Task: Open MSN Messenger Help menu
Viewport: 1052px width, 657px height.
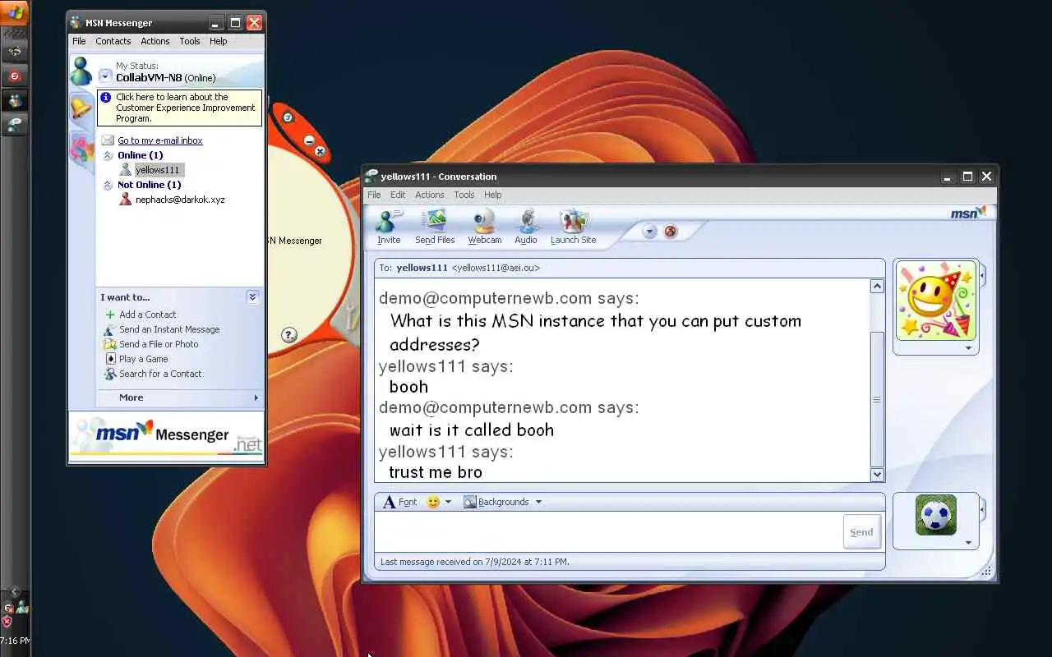Action: pos(218,41)
